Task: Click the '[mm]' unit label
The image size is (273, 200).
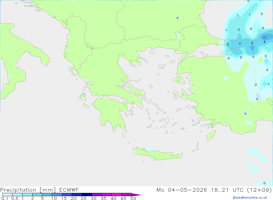Action: coord(48,190)
